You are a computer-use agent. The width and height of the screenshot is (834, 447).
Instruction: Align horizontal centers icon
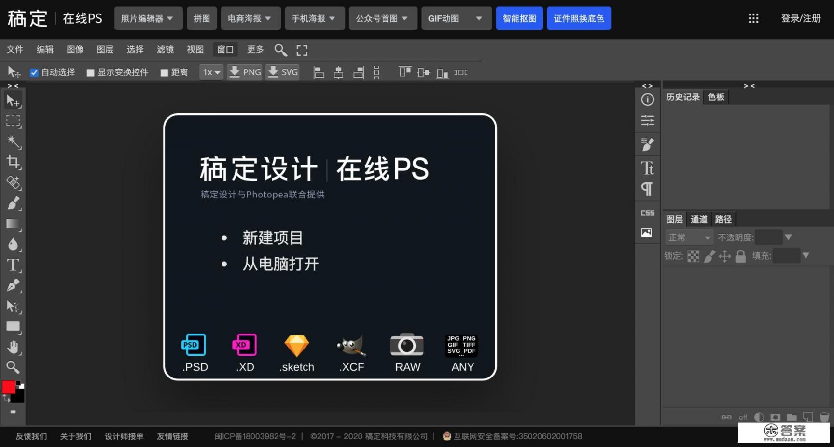[338, 73]
